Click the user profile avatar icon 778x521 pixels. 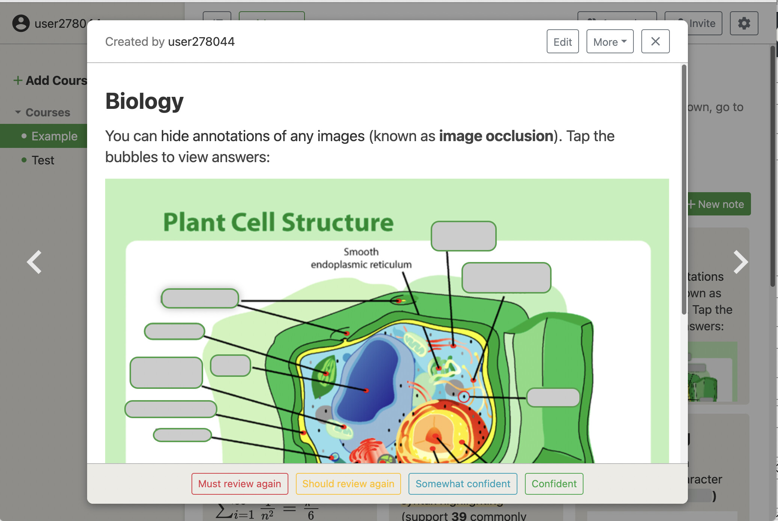pos(21,23)
